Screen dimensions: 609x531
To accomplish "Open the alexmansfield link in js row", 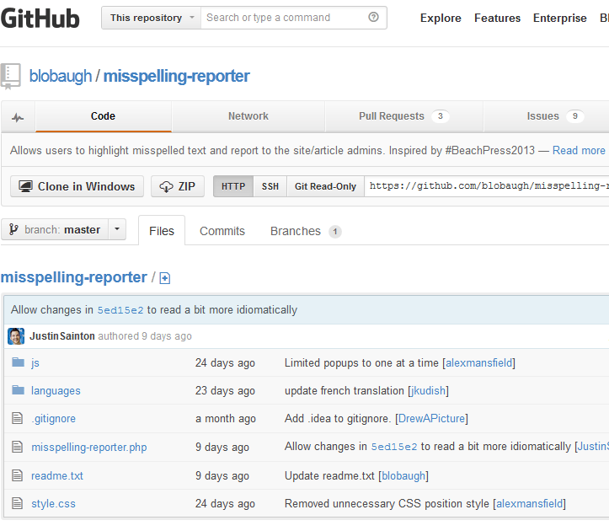I will click(x=479, y=363).
